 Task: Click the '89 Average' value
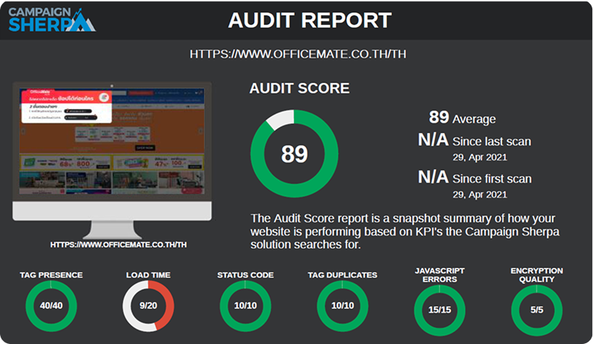point(462,118)
